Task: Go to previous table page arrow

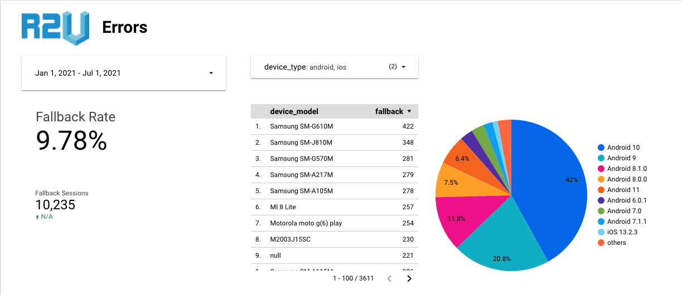Action: [389, 278]
